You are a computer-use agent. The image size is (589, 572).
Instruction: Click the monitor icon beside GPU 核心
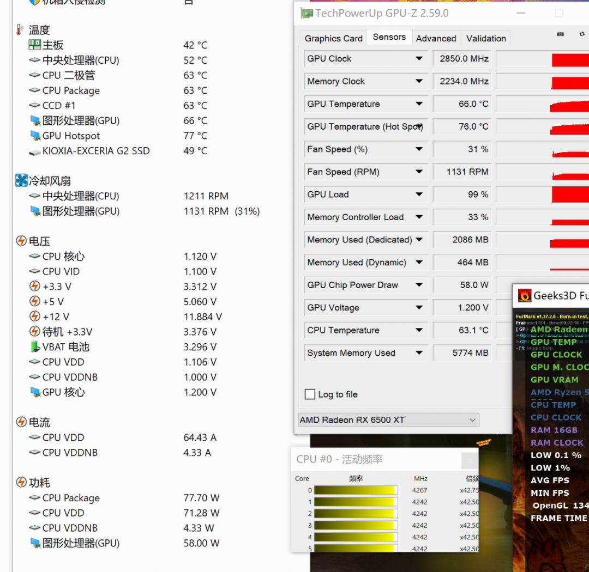point(35,392)
